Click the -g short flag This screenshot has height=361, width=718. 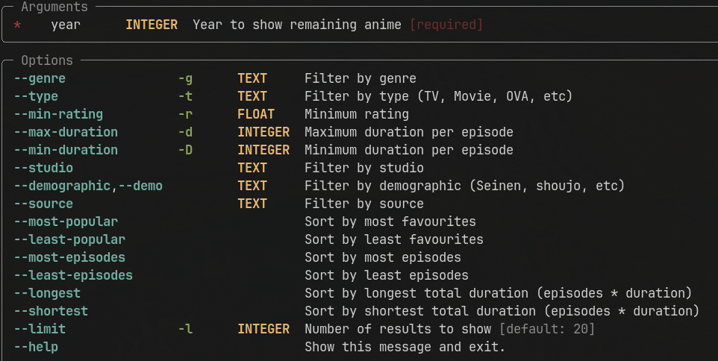185,79
